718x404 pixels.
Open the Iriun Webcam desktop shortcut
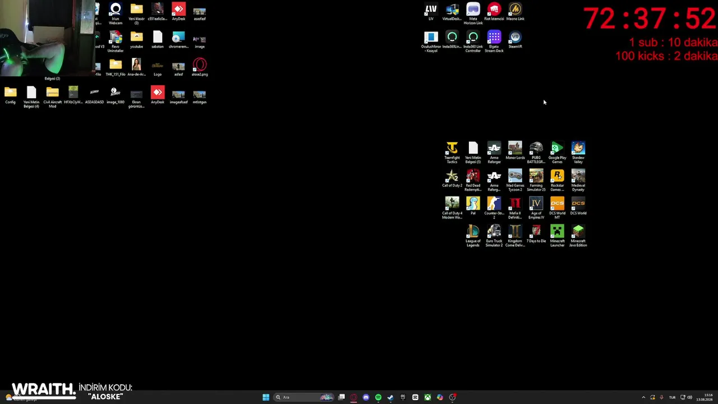[116, 13]
